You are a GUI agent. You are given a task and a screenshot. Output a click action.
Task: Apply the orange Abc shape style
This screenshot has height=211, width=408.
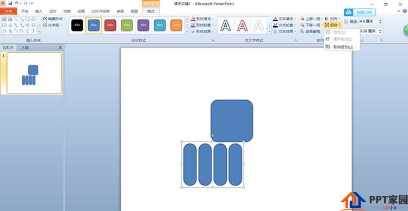click(176, 25)
